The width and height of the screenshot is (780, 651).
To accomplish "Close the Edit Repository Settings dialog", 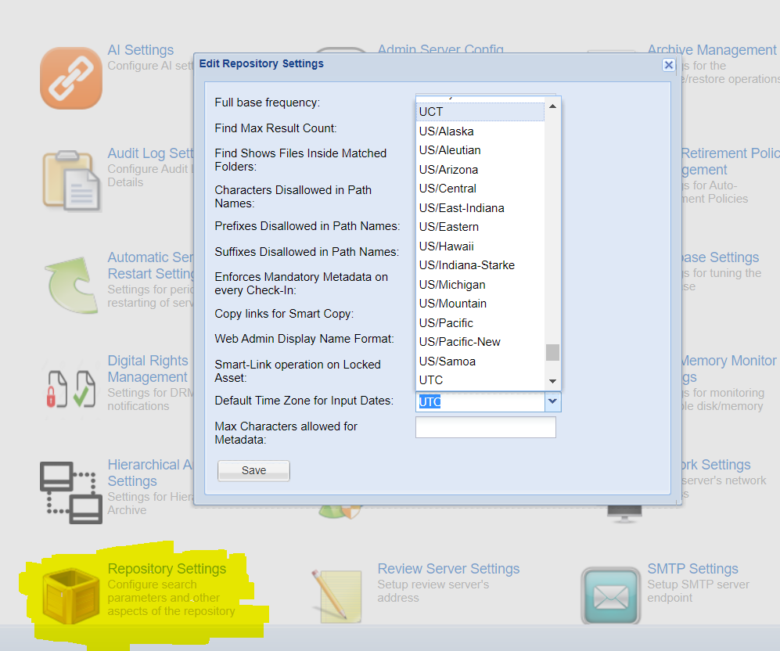I will 668,65.
